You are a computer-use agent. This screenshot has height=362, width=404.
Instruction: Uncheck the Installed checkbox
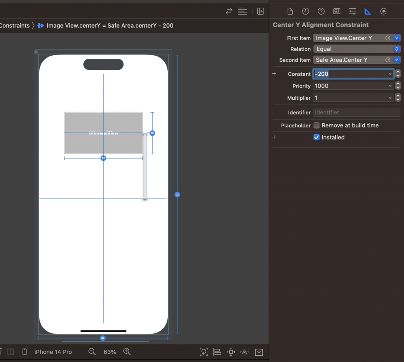coord(316,138)
